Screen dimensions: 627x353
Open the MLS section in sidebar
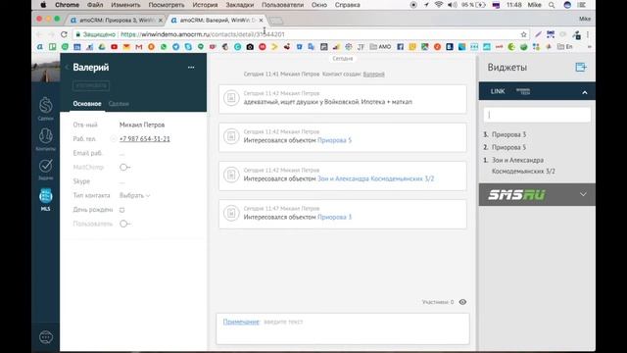46,200
